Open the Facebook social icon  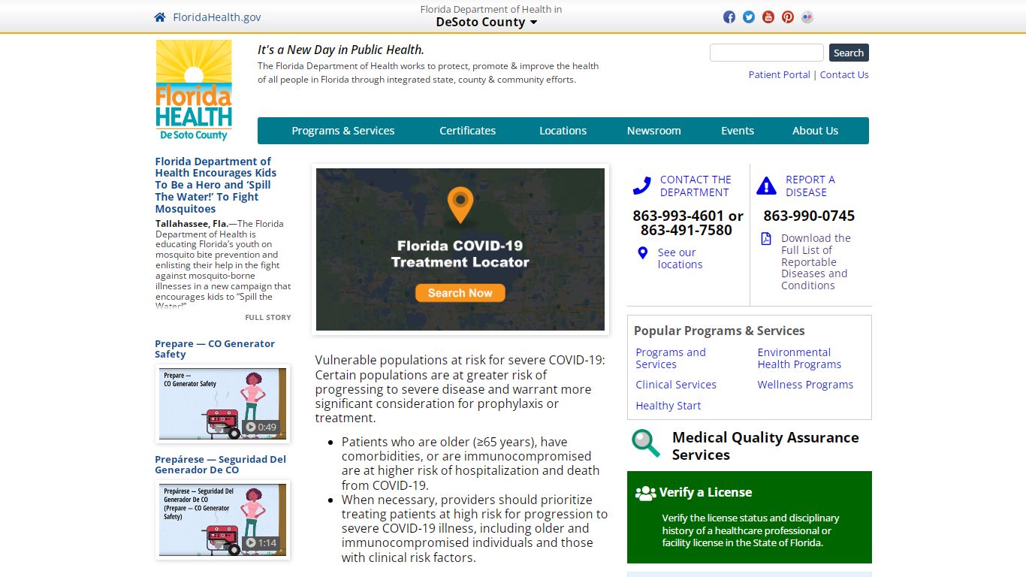click(x=729, y=17)
